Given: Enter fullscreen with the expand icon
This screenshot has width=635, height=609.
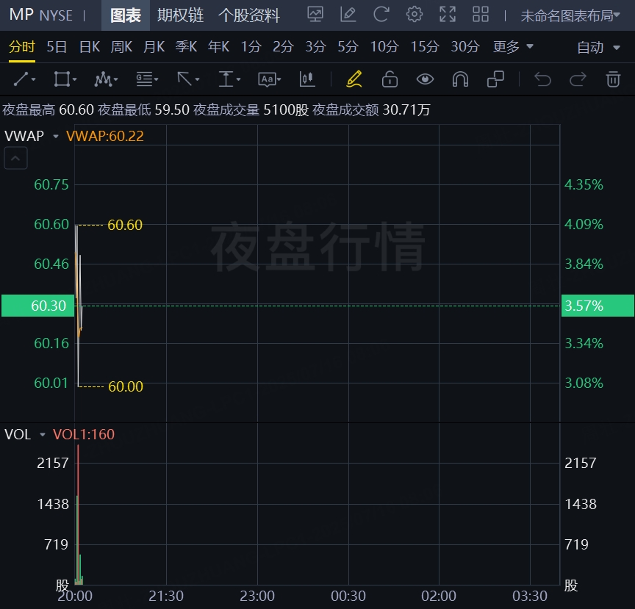Looking at the screenshot, I should [x=447, y=15].
